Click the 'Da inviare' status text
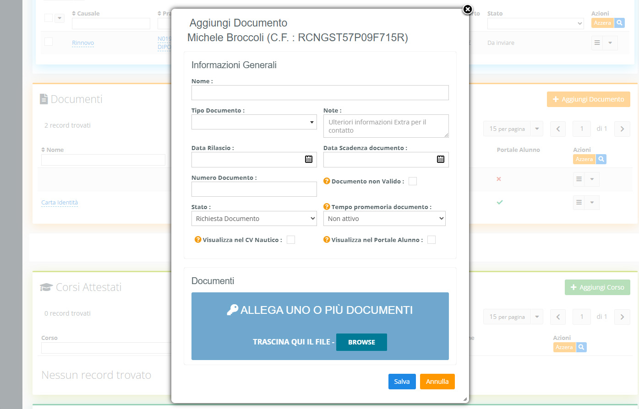 (501, 43)
